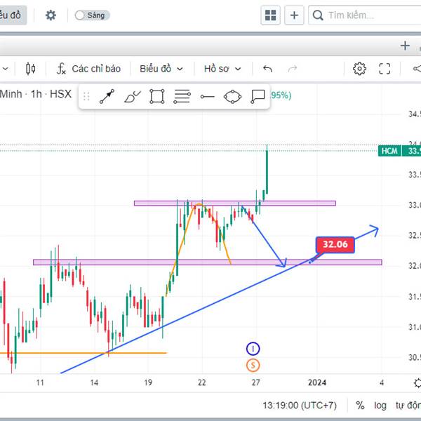Select the ellipse pattern tool
This screenshot has height=421, width=421.
tap(232, 96)
